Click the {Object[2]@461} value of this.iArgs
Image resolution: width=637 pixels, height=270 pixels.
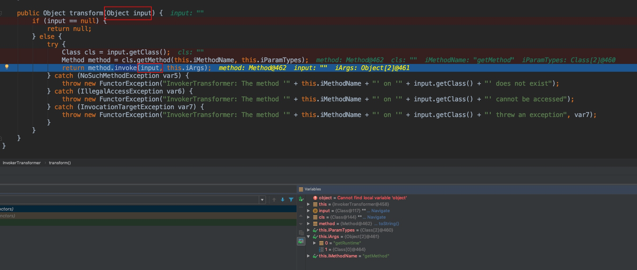click(362, 237)
